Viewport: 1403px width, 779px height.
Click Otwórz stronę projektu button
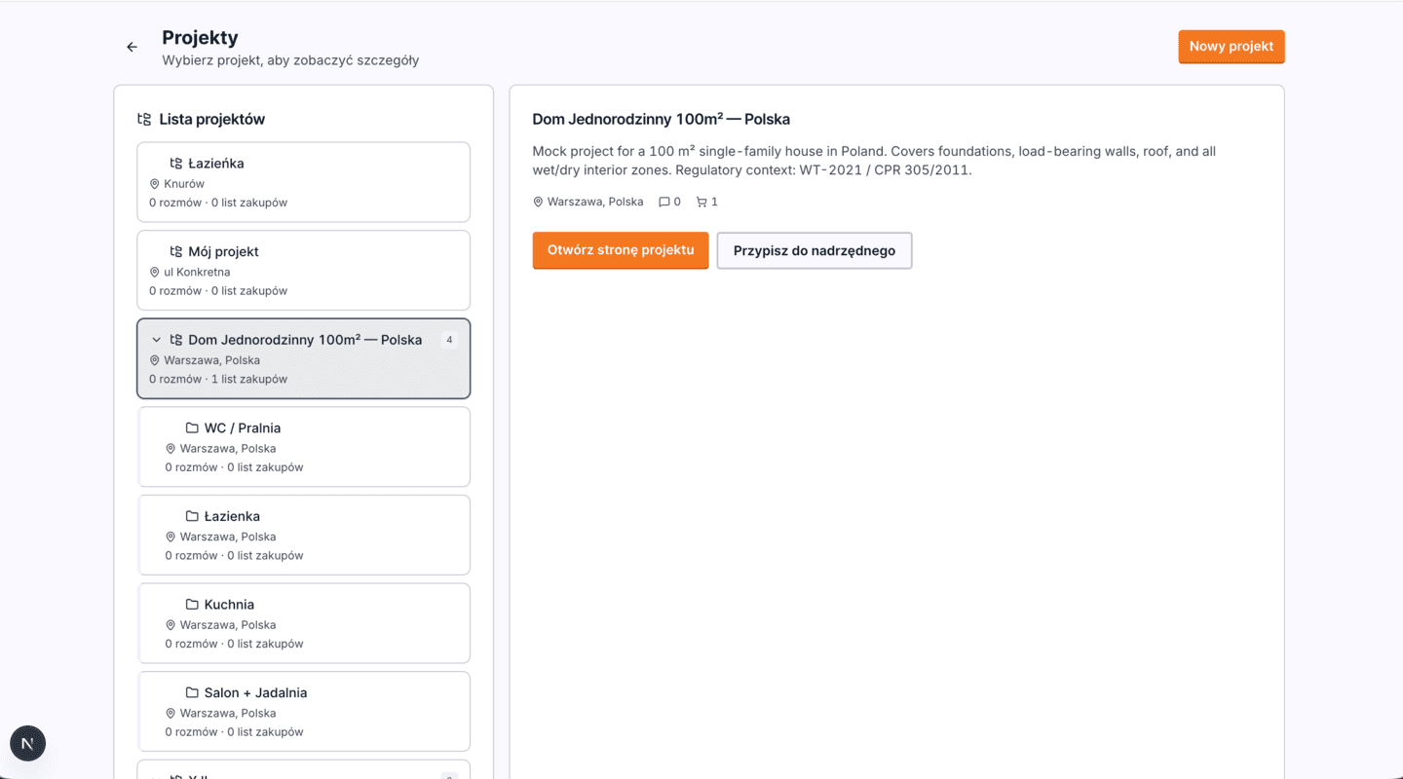(x=621, y=250)
